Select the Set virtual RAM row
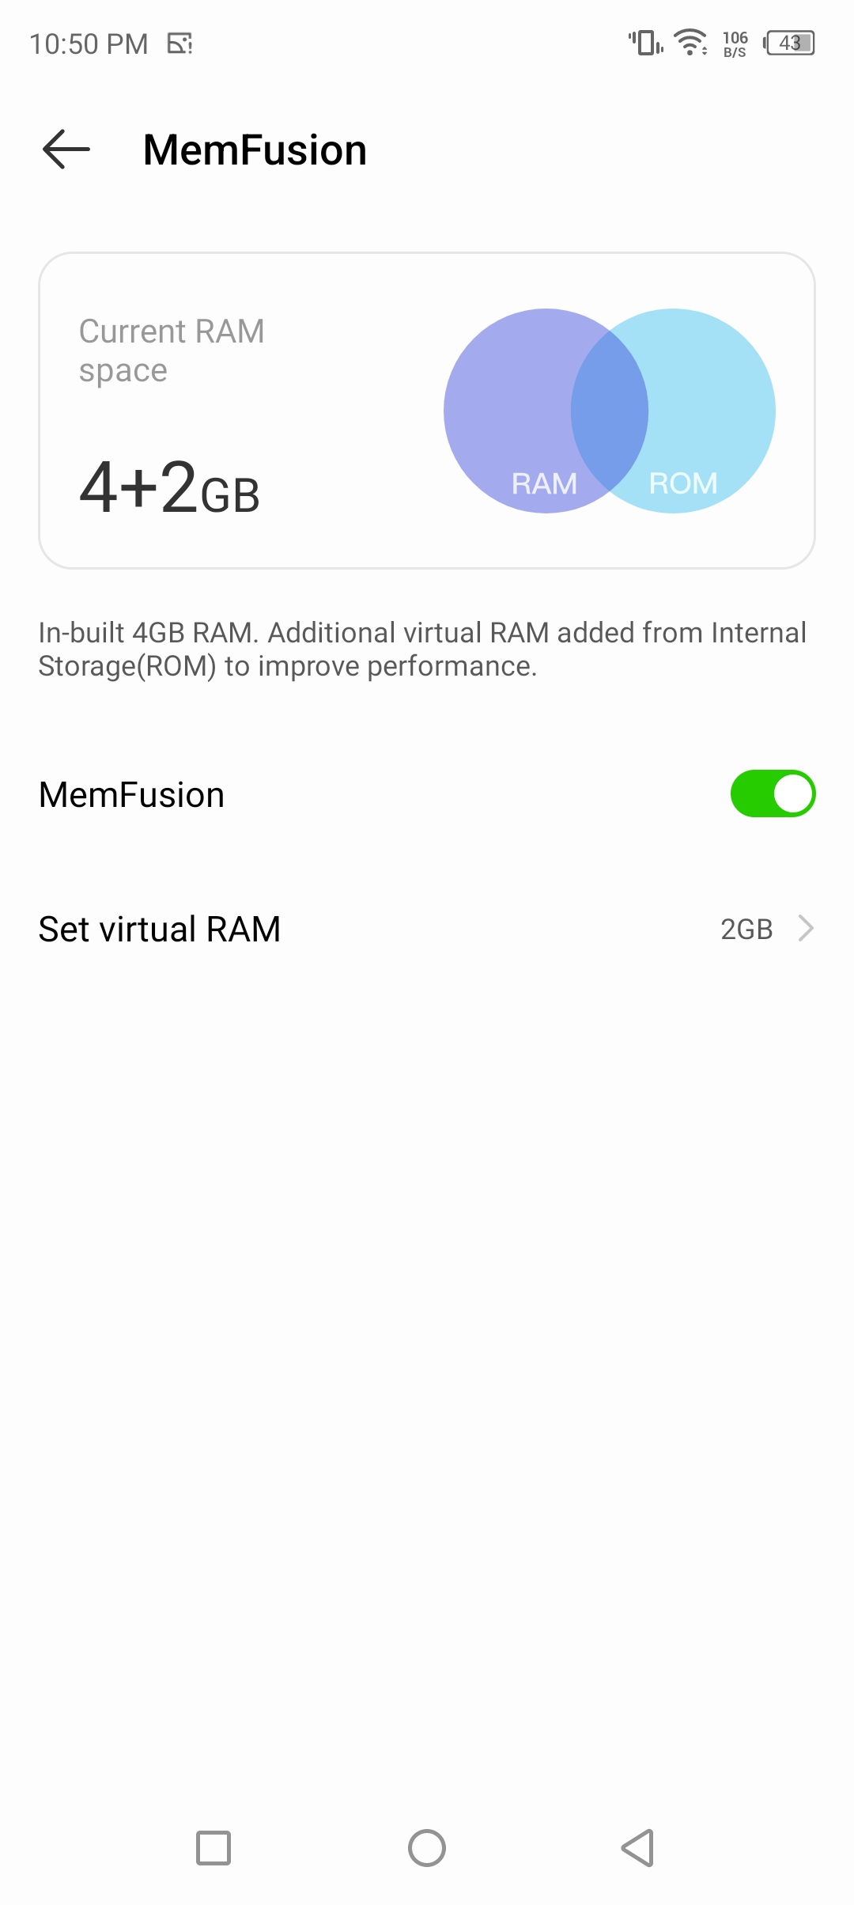The height and width of the screenshot is (1905, 854). 427,929
